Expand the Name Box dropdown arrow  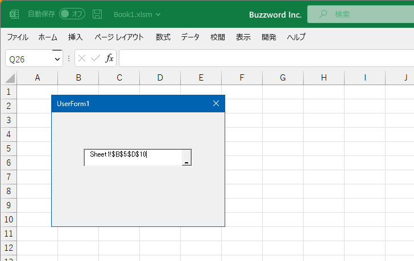pyautogui.click(x=57, y=59)
